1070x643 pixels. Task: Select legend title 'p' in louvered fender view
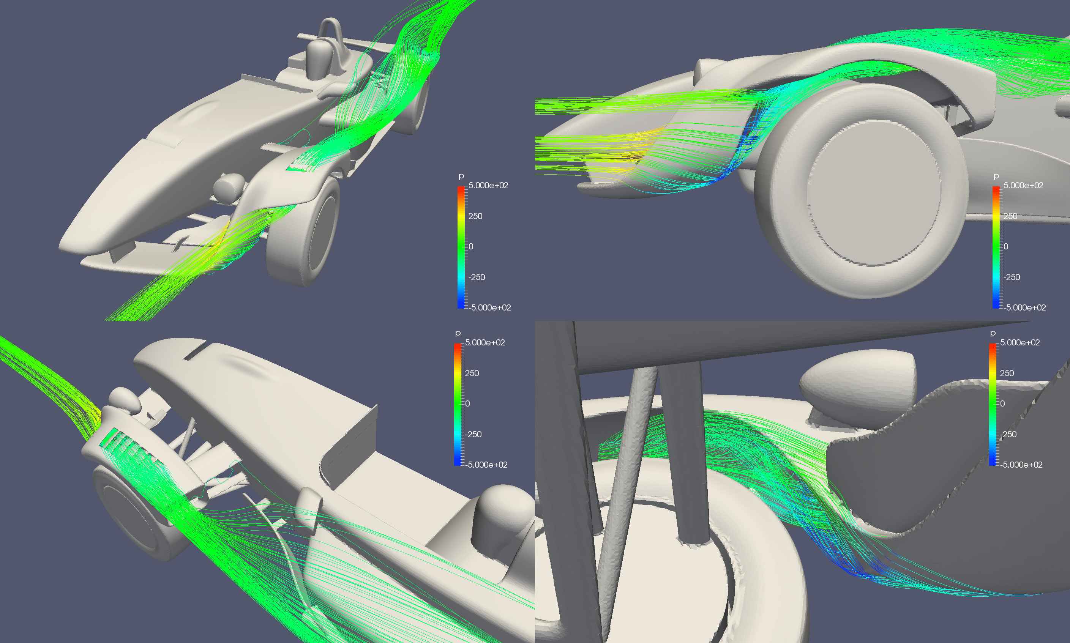(458, 333)
